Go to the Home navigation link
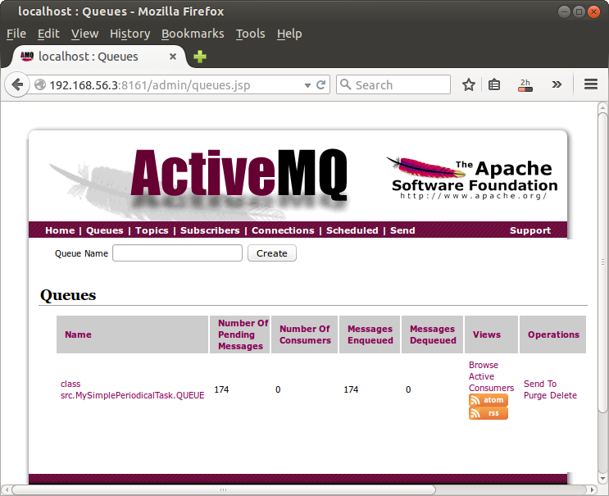Image resolution: width=609 pixels, height=496 pixels. click(60, 230)
